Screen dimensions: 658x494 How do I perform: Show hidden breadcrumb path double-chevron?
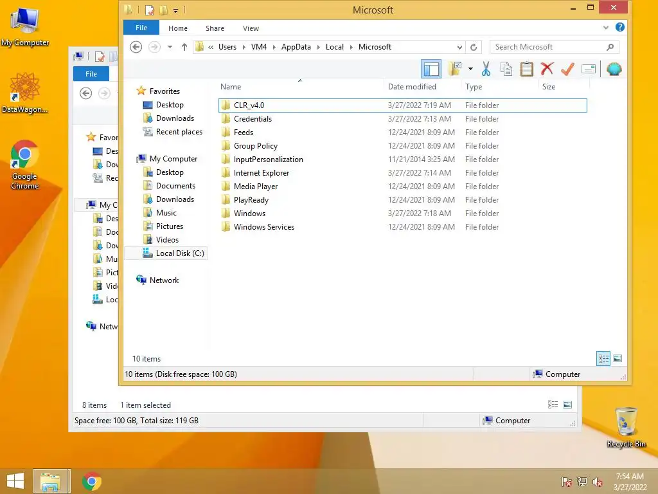coord(211,47)
